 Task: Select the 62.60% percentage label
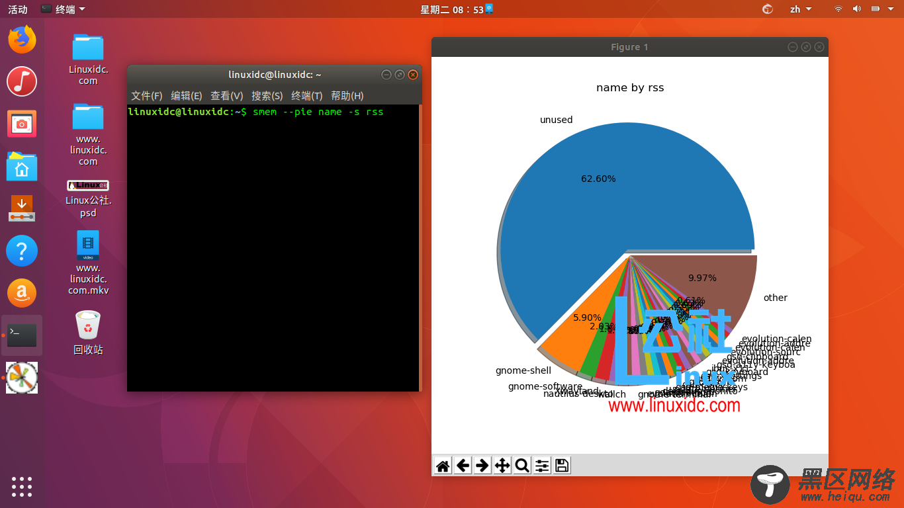[598, 179]
